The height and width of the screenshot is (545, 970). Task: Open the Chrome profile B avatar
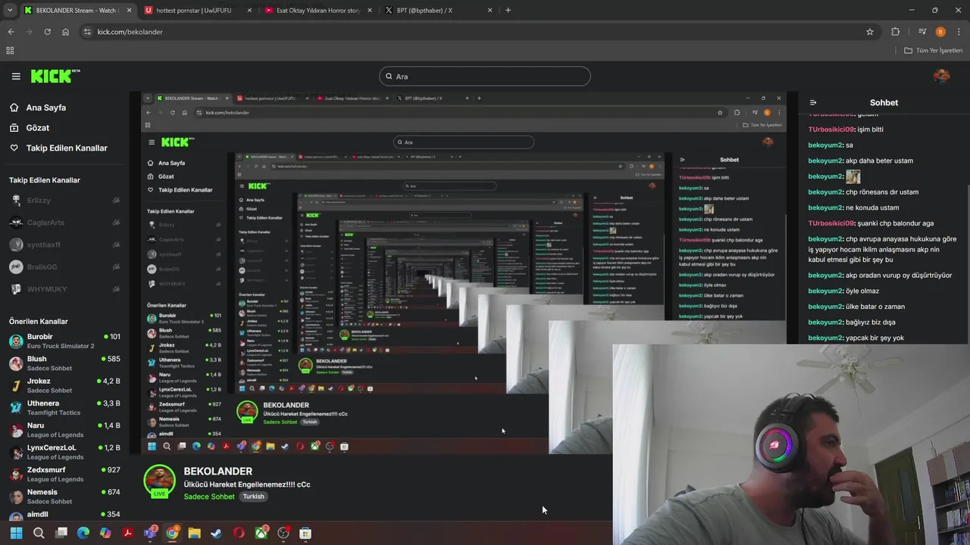pyautogui.click(x=940, y=32)
